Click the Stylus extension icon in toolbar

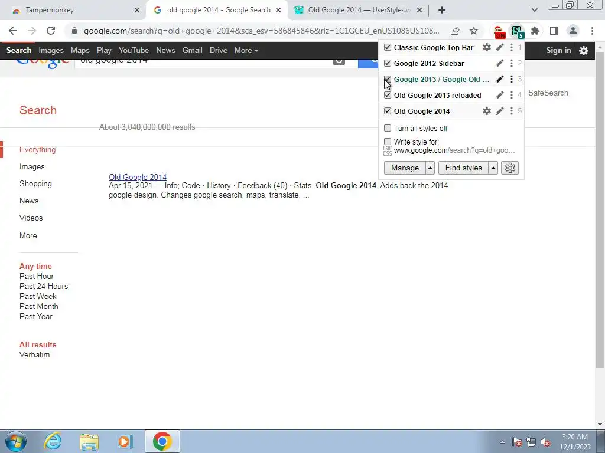(517, 31)
